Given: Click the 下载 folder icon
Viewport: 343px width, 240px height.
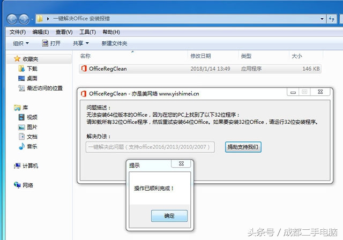Looking at the screenshot, I should 21,69.
